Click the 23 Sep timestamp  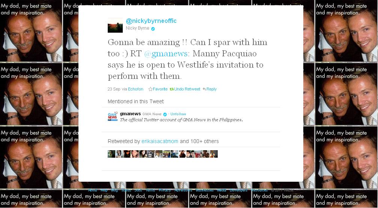(x=114, y=89)
